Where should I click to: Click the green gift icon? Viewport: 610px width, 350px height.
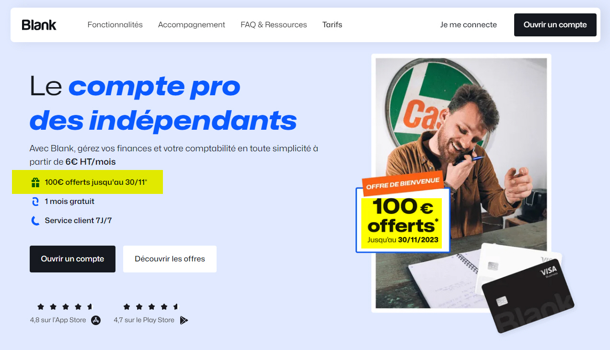pyautogui.click(x=35, y=182)
